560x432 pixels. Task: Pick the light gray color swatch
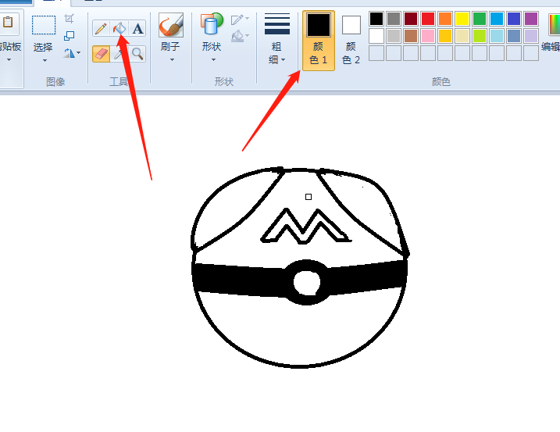pos(394,36)
